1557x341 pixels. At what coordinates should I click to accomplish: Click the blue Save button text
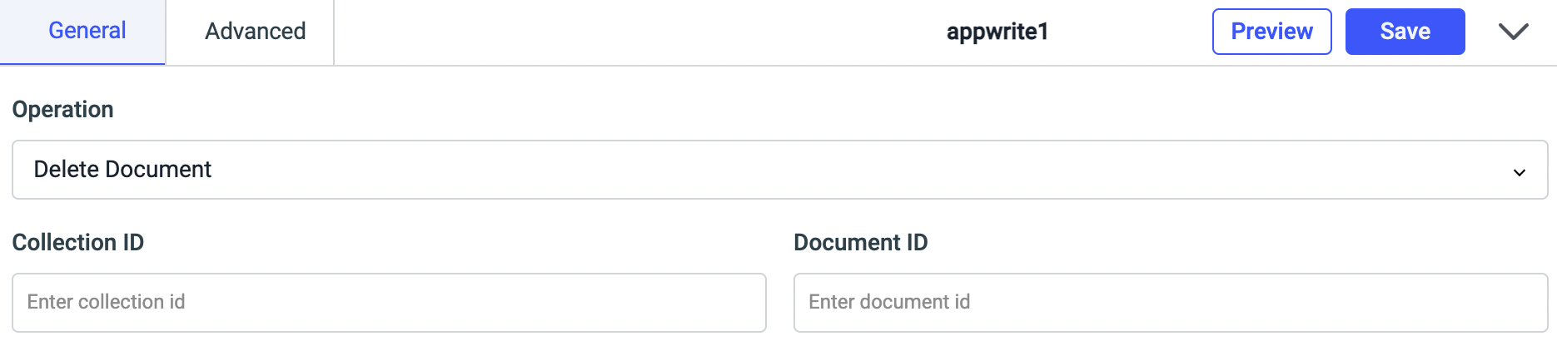(1405, 32)
